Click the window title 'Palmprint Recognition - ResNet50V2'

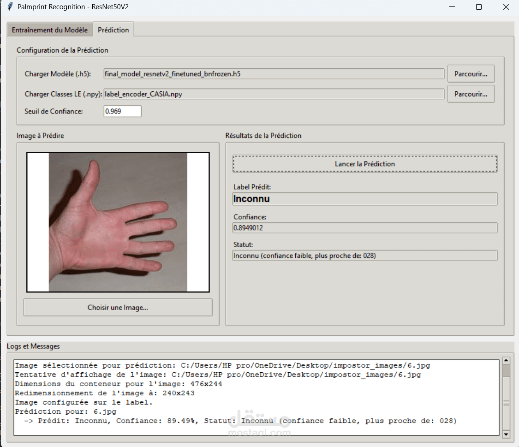click(x=73, y=6)
